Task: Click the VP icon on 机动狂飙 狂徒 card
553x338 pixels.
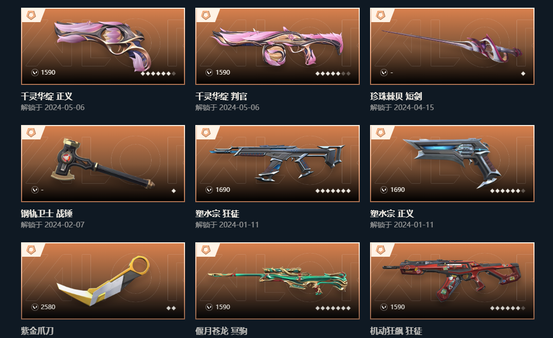Action: click(x=384, y=307)
